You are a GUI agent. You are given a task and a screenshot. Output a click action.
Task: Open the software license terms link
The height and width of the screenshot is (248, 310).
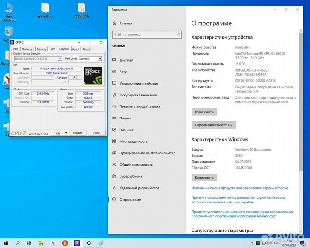point(242,214)
